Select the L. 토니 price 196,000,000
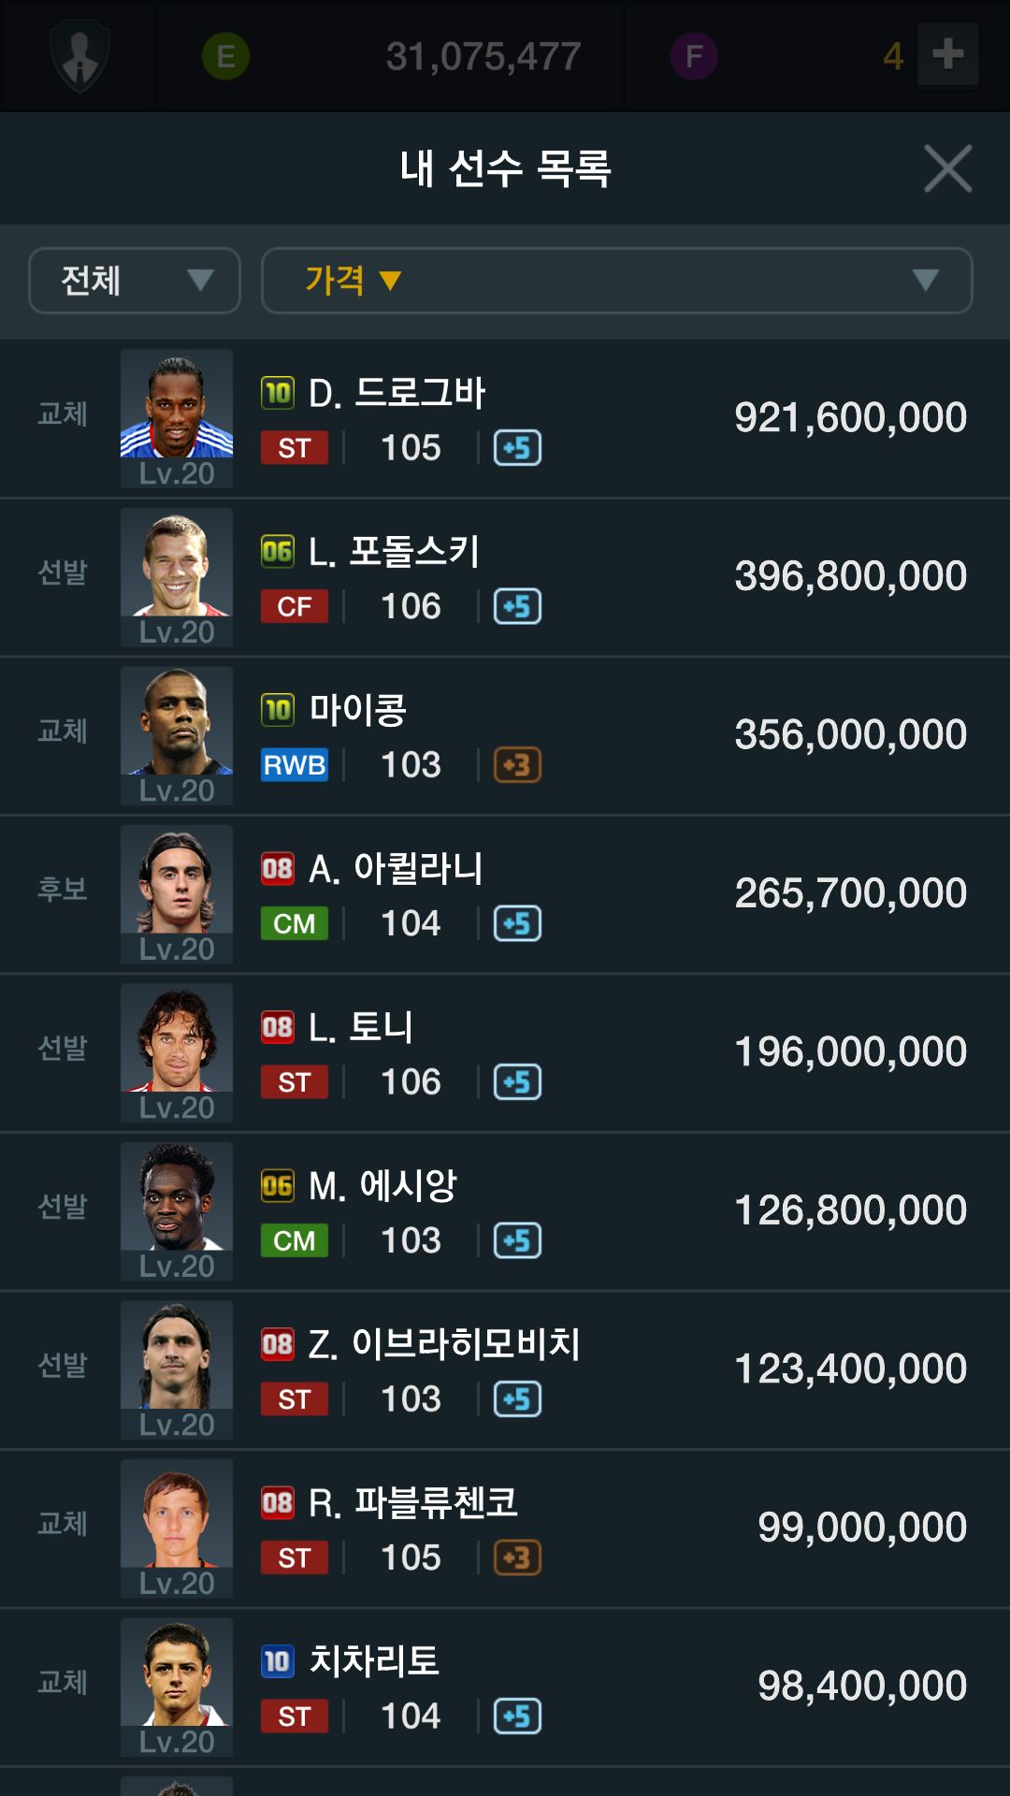Image resolution: width=1010 pixels, height=1796 pixels. click(x=850, y=1051)
